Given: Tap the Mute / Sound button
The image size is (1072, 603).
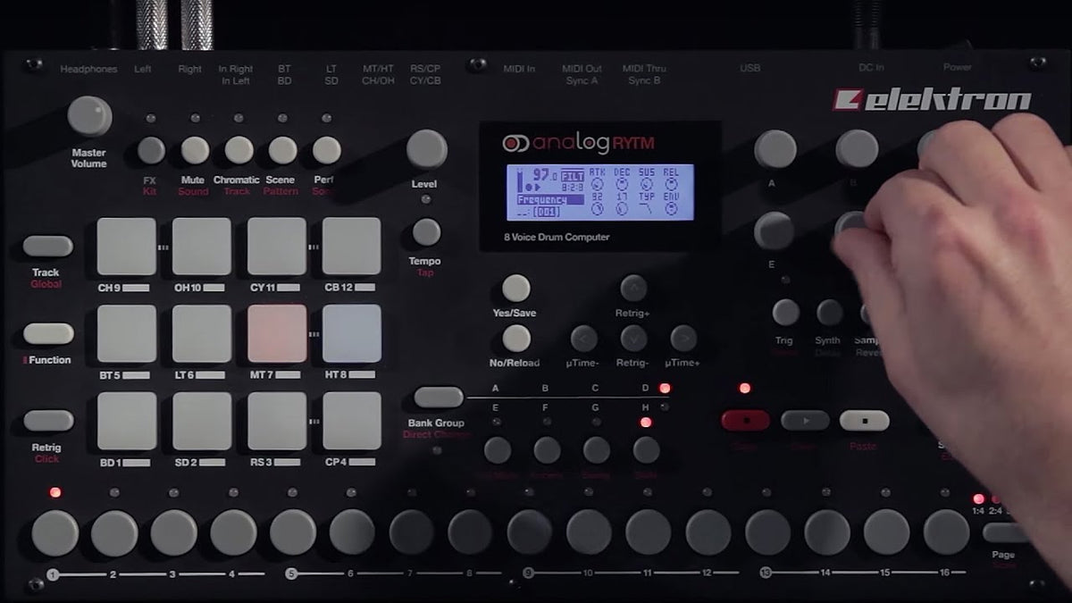Looking at the screenshot, I should (x=195, y=150).
